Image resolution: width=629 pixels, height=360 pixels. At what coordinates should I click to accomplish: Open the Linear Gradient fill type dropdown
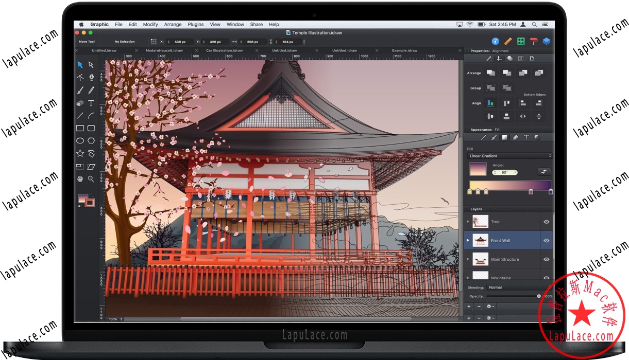[x=509, y=156]
